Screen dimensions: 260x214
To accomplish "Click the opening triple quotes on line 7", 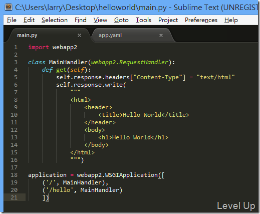I will pyautogui.click(x=75, y=91).
